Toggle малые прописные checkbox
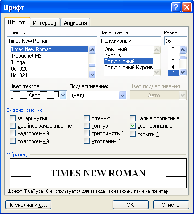The height and width of the screenshot is (214, 194). click(x=133, y=118)
